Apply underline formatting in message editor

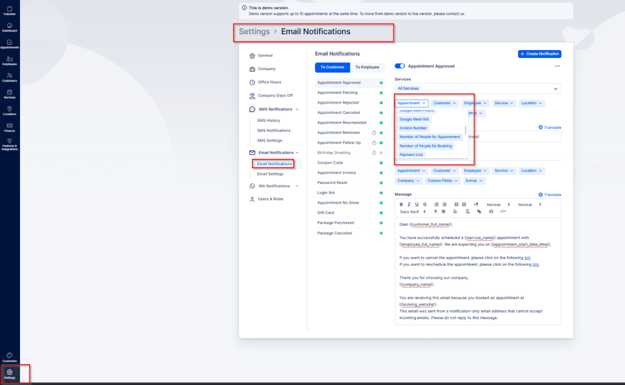click(417, 205)
